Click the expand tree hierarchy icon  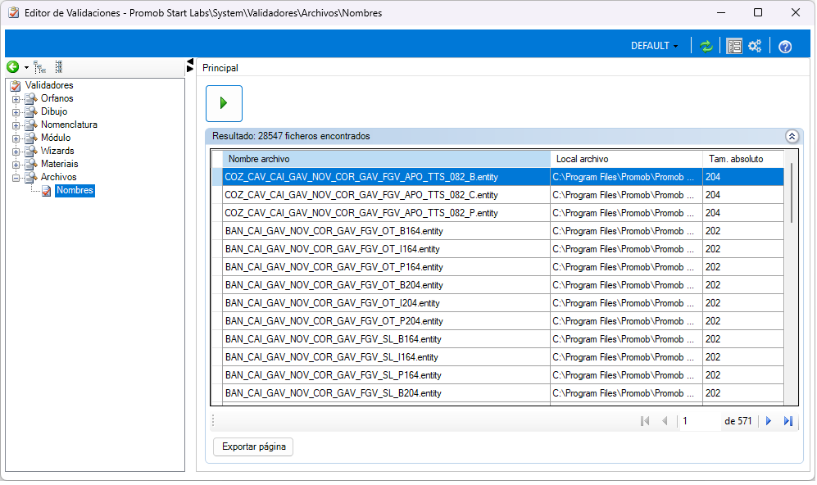click(x=40, y=67)
